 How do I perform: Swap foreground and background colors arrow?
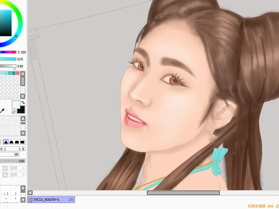pyautogui.click(x=23, y=103)
